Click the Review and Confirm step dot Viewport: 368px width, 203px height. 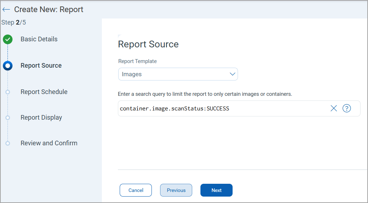[x=8, y=143]
